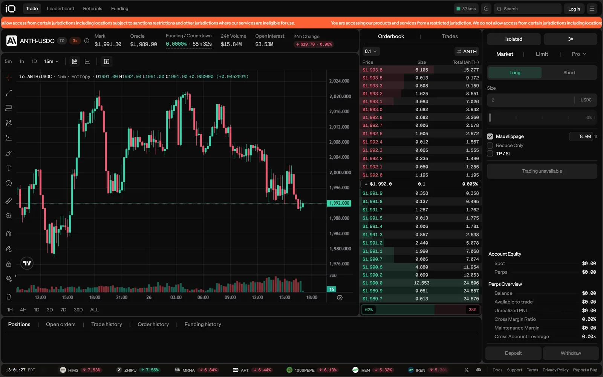This screenshot has height=377, width=603.
Task: Activate the zoom in tool
Action: pyautogui.click(x=9, y=216)
